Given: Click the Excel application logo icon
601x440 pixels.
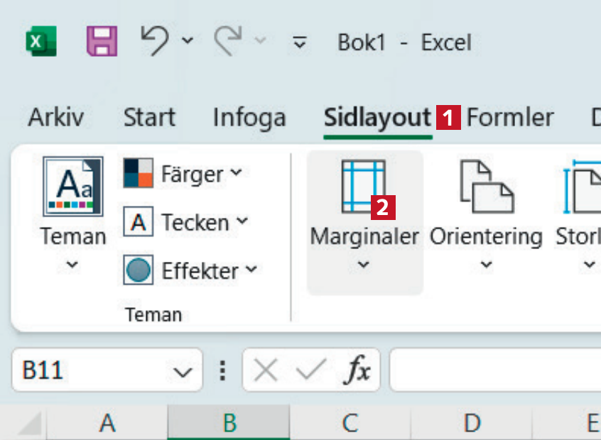Looking at the screenshot, I should 41,41.
